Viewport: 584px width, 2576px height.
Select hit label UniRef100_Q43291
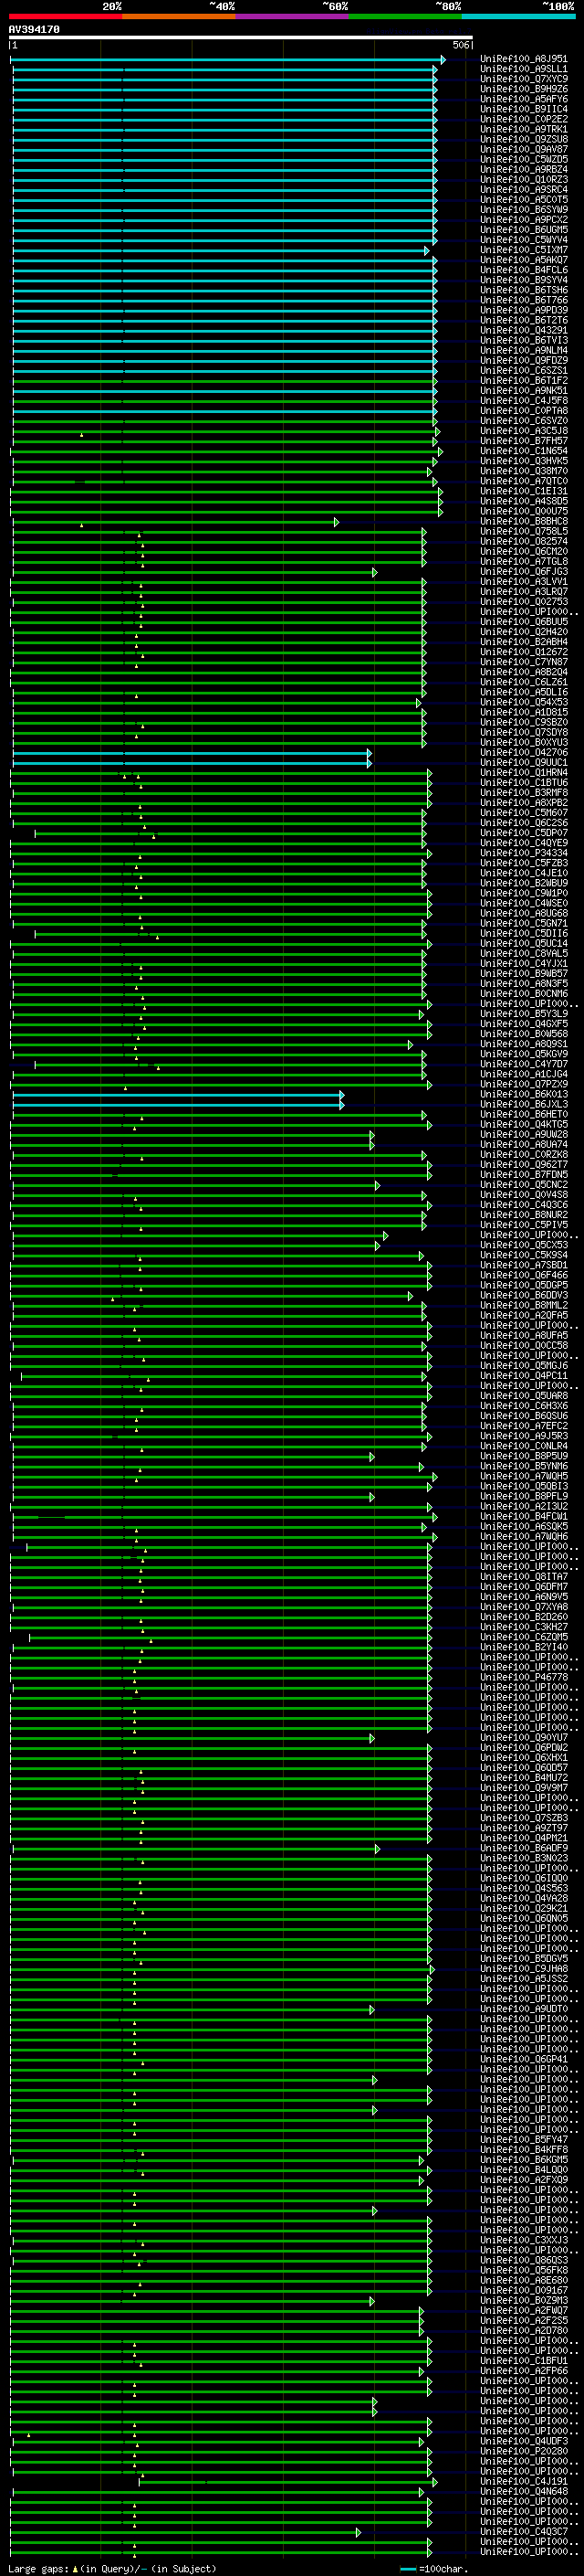524,330
